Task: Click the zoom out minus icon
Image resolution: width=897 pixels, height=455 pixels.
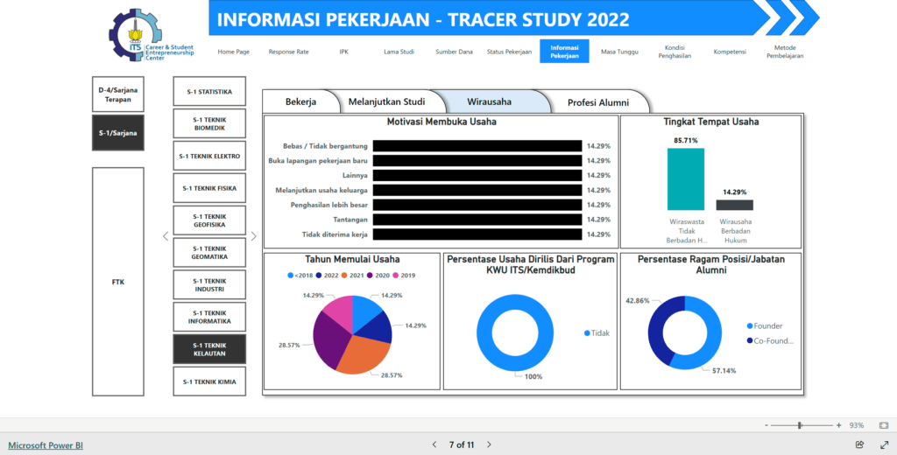Action: coord(766,424)
